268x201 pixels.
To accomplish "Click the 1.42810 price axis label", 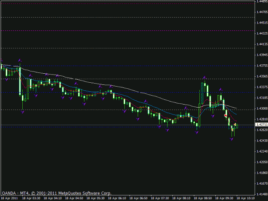I will click(x=262, y=119).
